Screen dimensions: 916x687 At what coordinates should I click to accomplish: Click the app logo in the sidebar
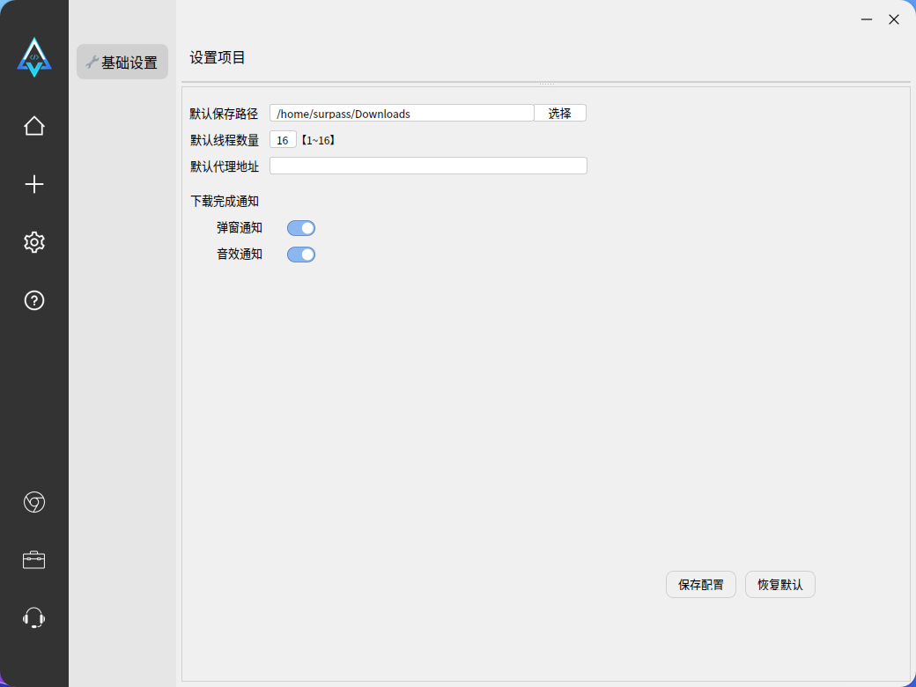[x=33, y=57]
